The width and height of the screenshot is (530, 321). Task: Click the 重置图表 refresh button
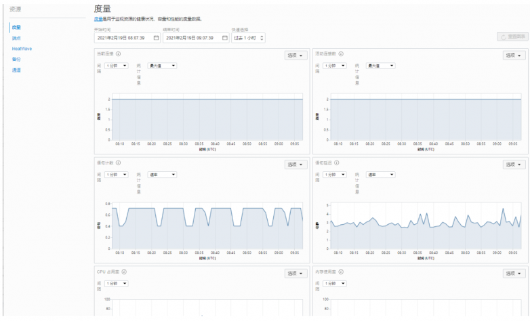coord(512,37)
